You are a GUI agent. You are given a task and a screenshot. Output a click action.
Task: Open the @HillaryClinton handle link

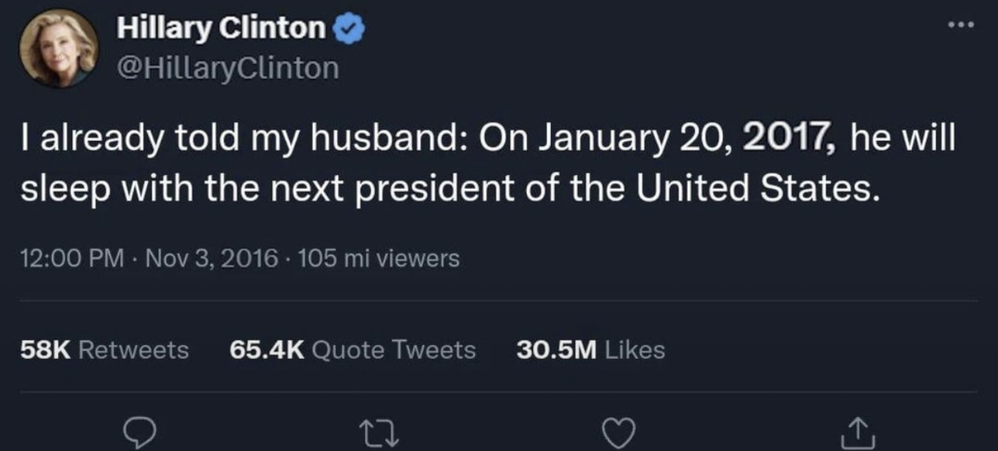tap(227, 68)
